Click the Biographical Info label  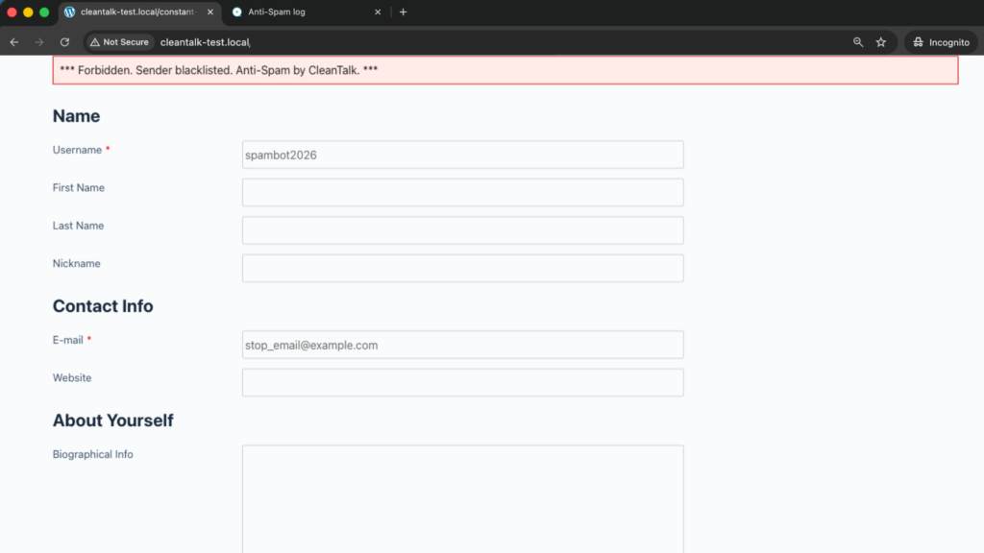pyautogui.click(x=93, y=454)
